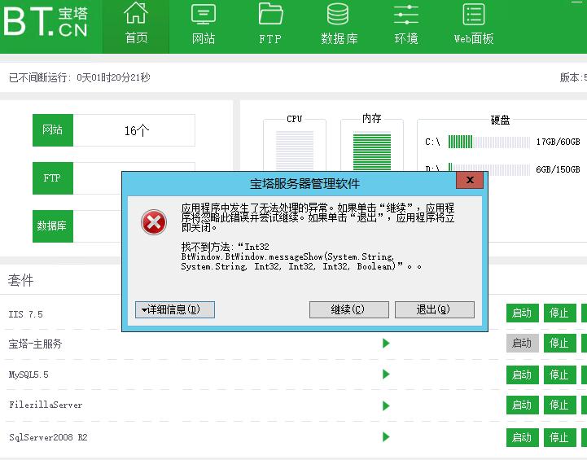Select the IIS 7.5 row label
587x460 pixels.
coord(26,314)
